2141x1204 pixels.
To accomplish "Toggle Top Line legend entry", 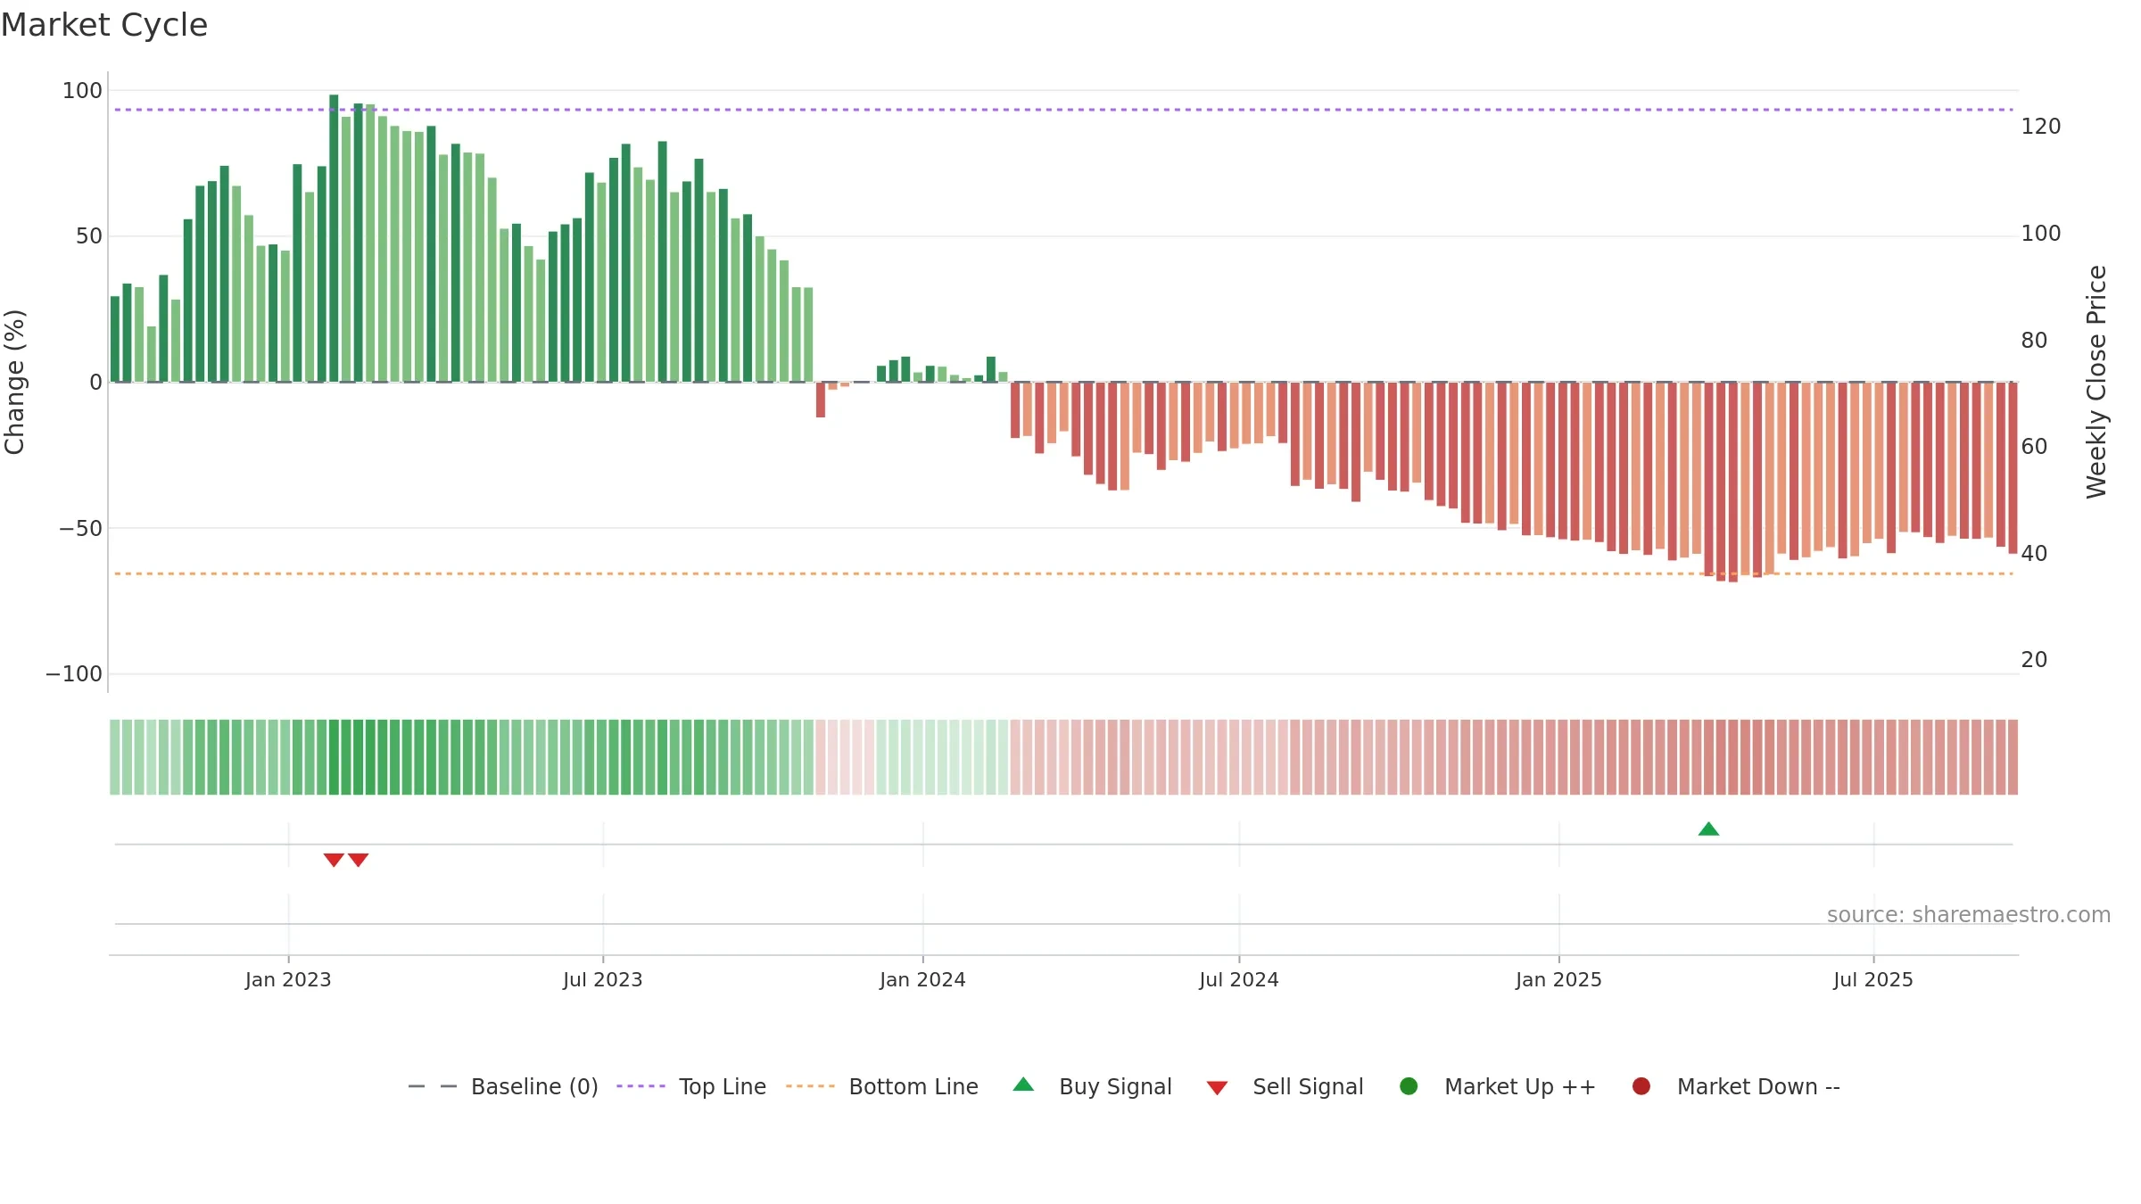I will pyautogui.click(x=691, y=1087).
